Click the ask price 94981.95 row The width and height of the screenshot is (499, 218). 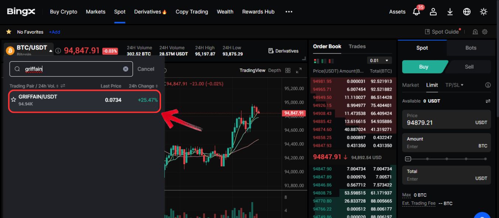click(352, 81)
